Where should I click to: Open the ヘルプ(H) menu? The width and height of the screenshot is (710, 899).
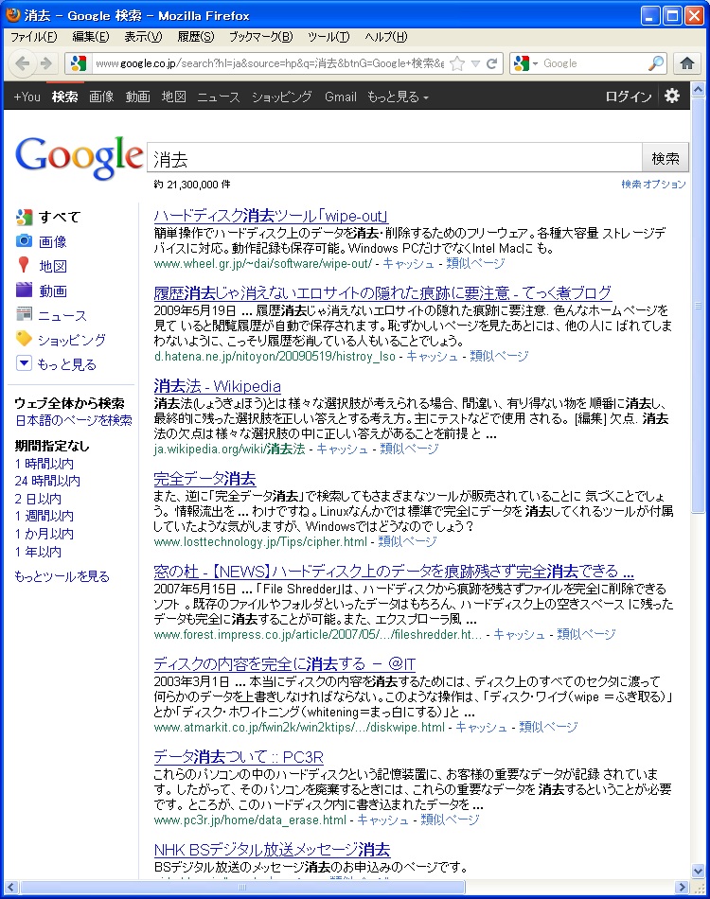(386, 37)
